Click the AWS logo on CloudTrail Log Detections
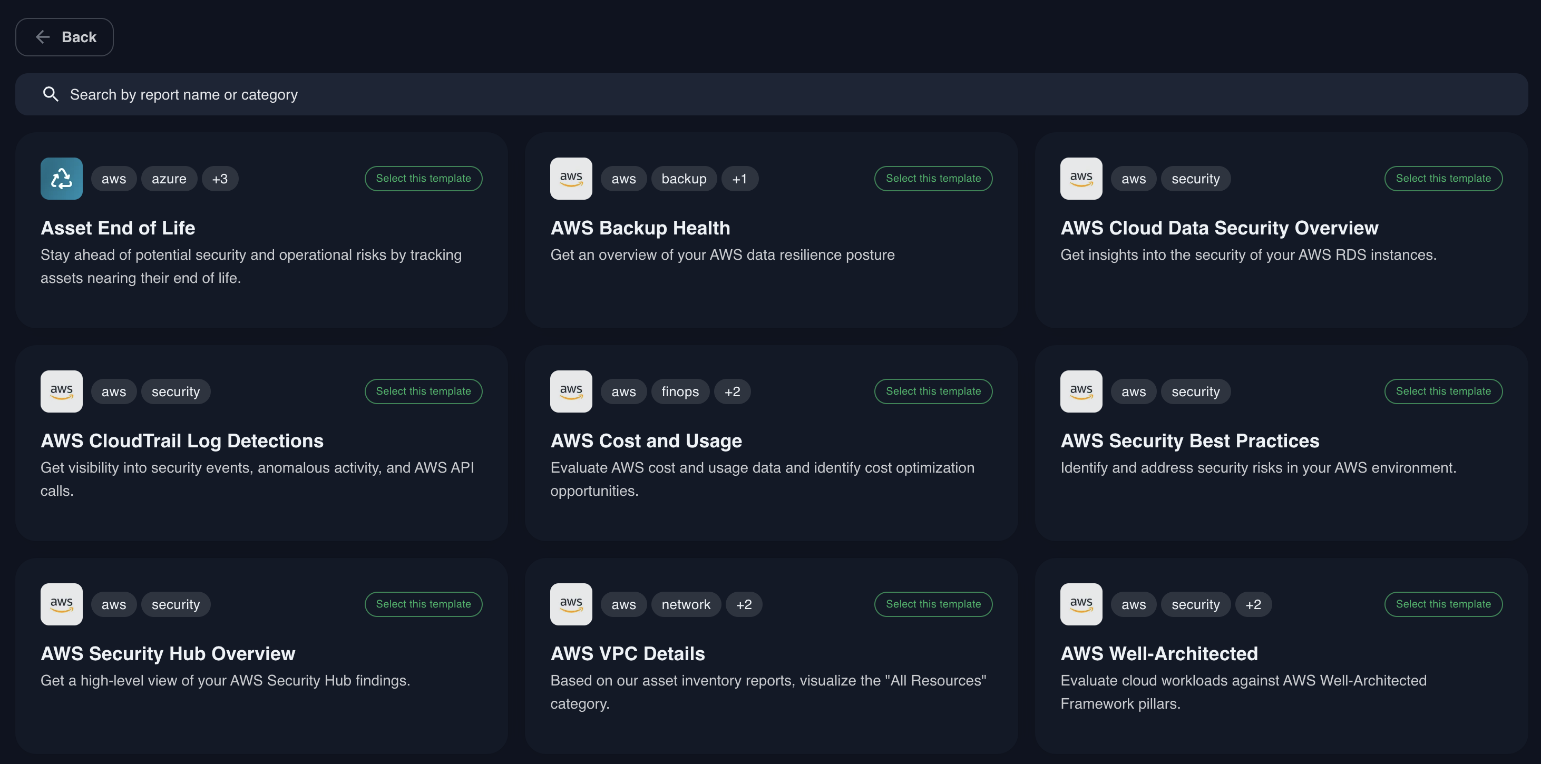 pos(61,391)
